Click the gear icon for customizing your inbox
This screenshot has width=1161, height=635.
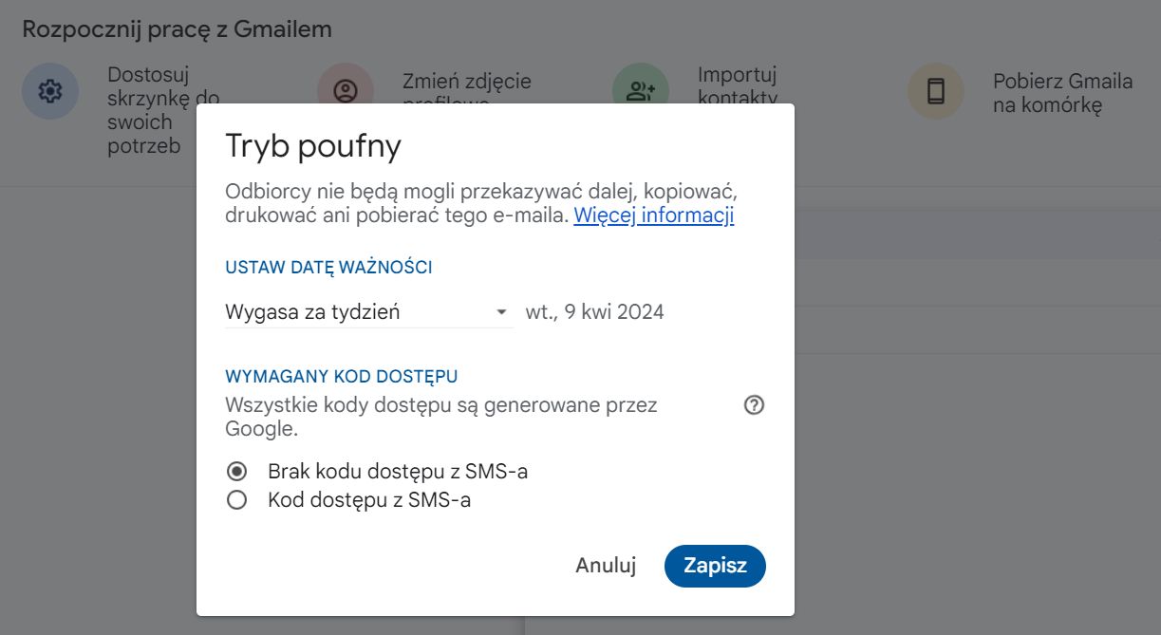coord(49,90)
